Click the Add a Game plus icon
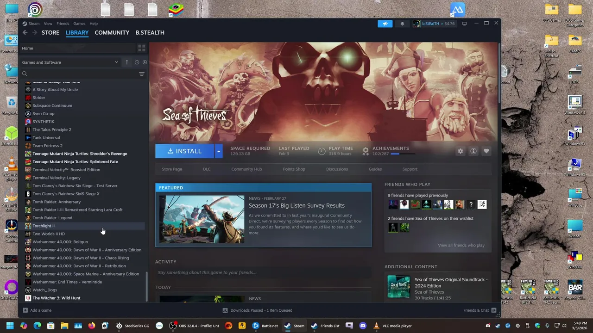593x333 pixels. 25,310
